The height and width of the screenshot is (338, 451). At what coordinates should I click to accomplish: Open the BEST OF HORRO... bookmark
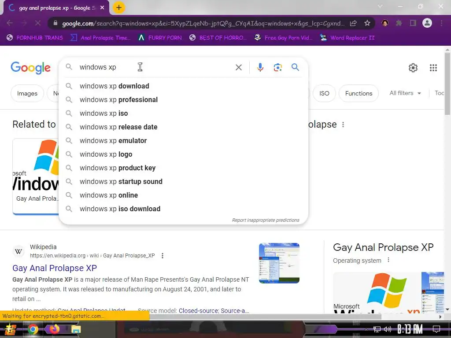[218, 38]
